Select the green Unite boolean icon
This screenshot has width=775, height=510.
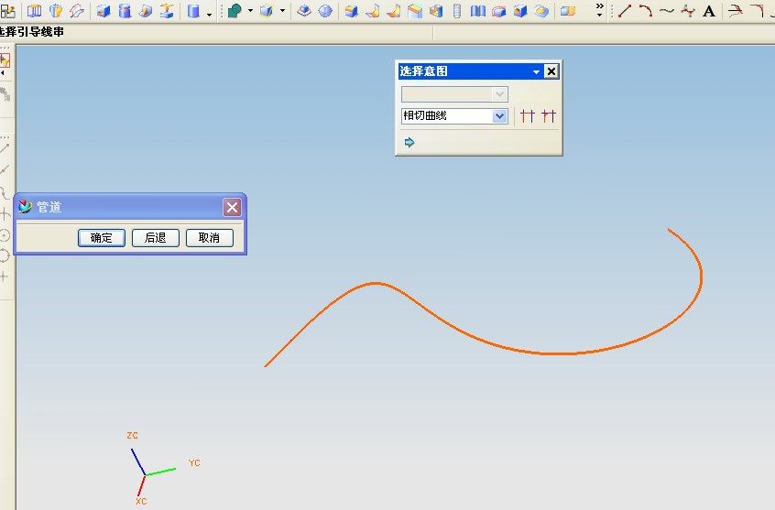click(x=235, y=11)
